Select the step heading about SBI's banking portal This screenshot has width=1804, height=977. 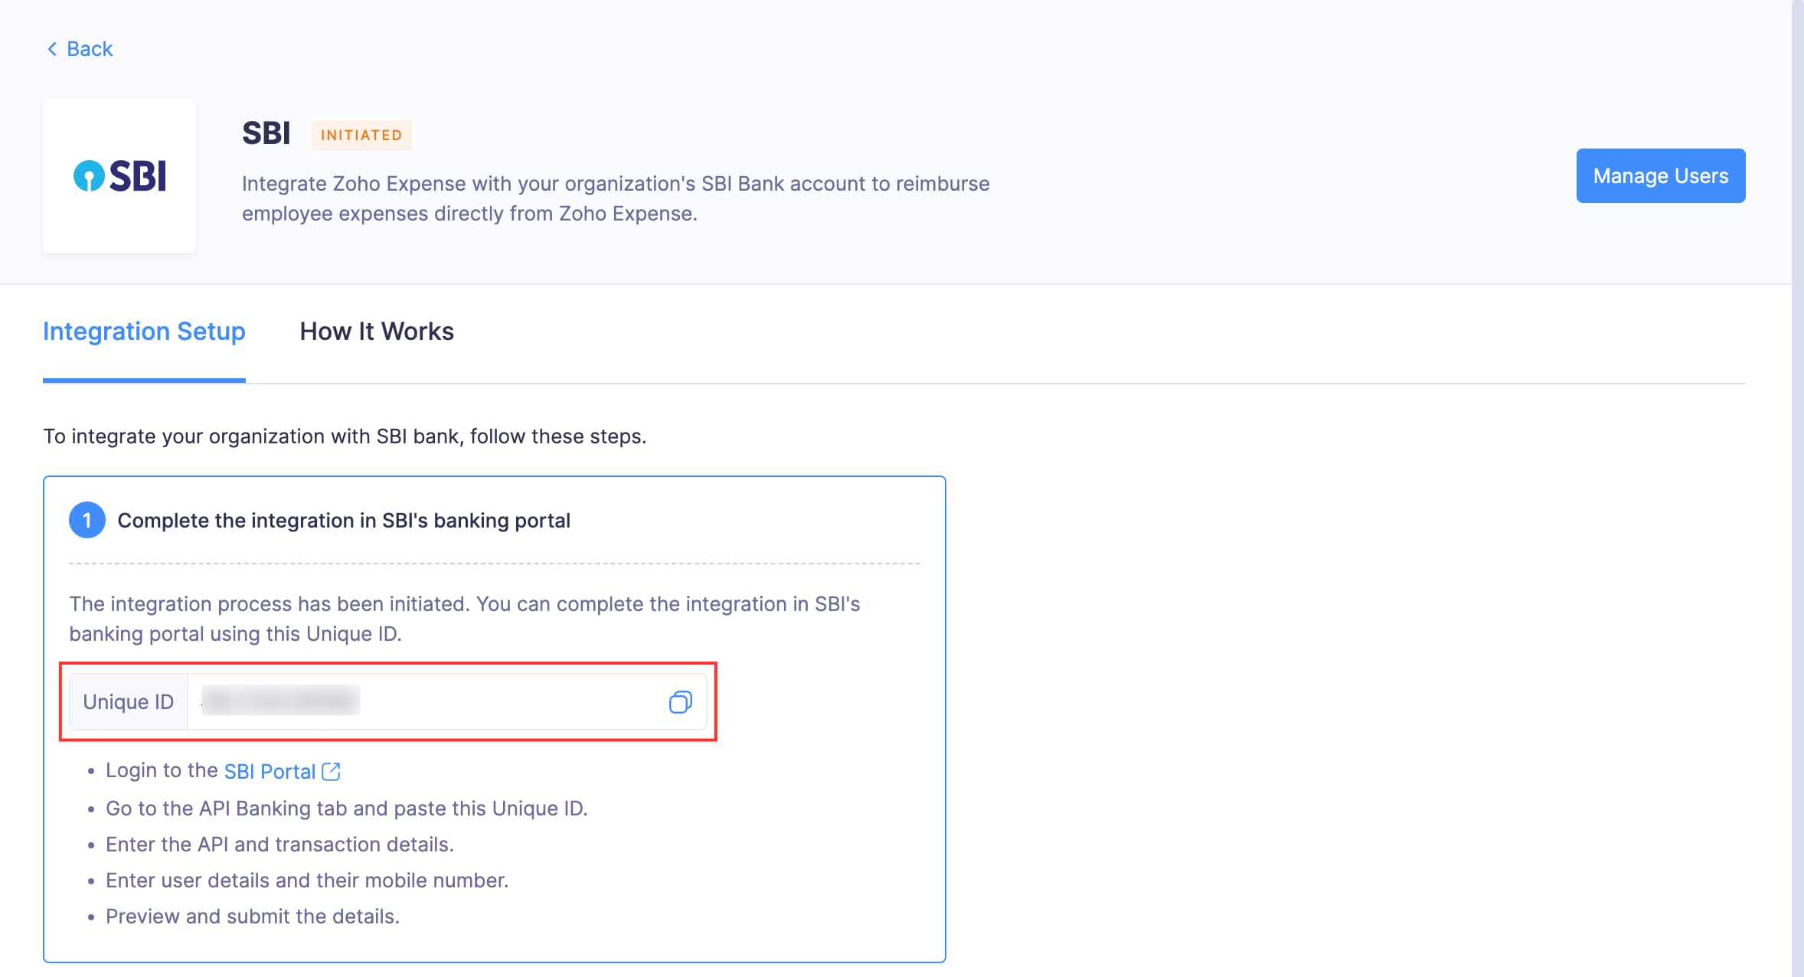344,521
